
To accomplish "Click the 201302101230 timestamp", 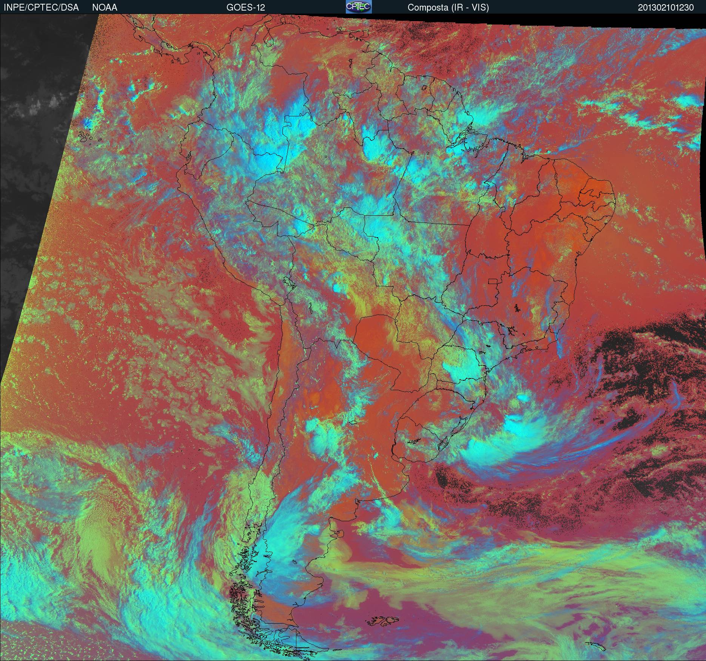I will pos(666,8).
